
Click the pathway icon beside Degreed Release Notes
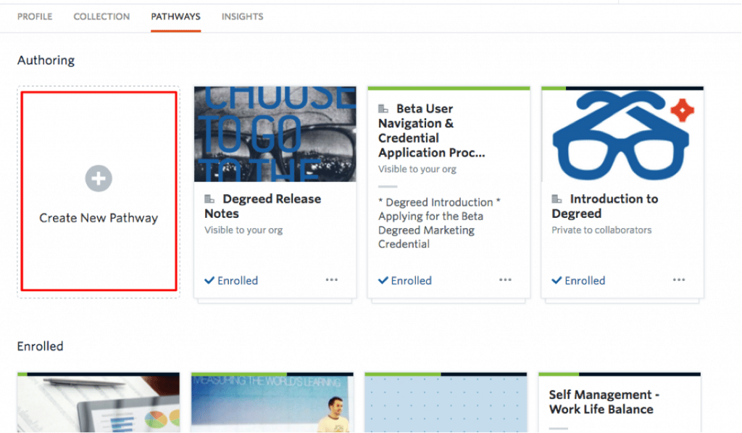(x=209, y=199)
